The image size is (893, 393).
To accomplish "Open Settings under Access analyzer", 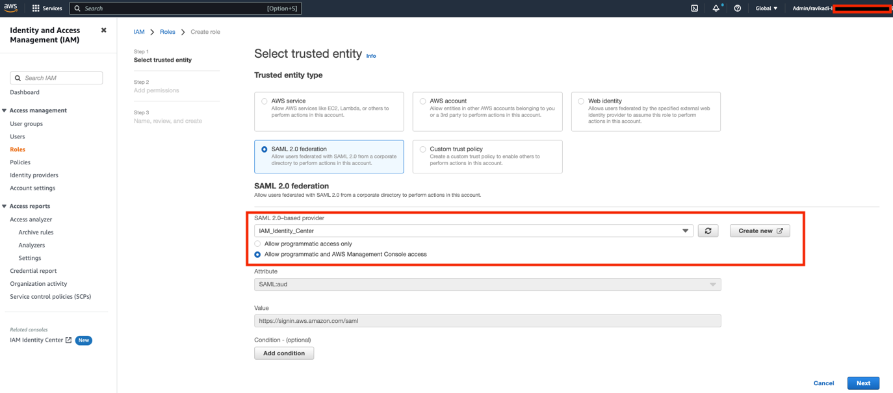I will point(30,258).
